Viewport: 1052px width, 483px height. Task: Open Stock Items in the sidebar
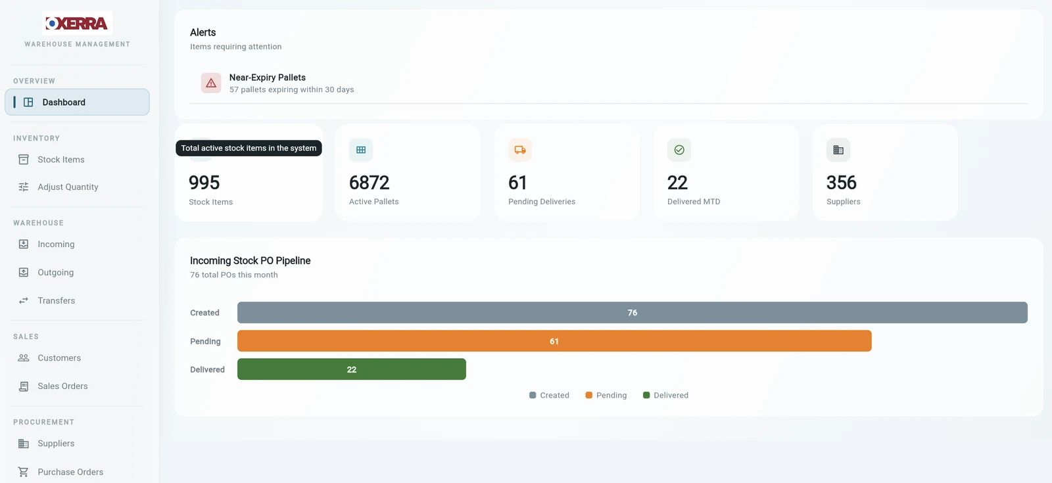click(77, 160)
